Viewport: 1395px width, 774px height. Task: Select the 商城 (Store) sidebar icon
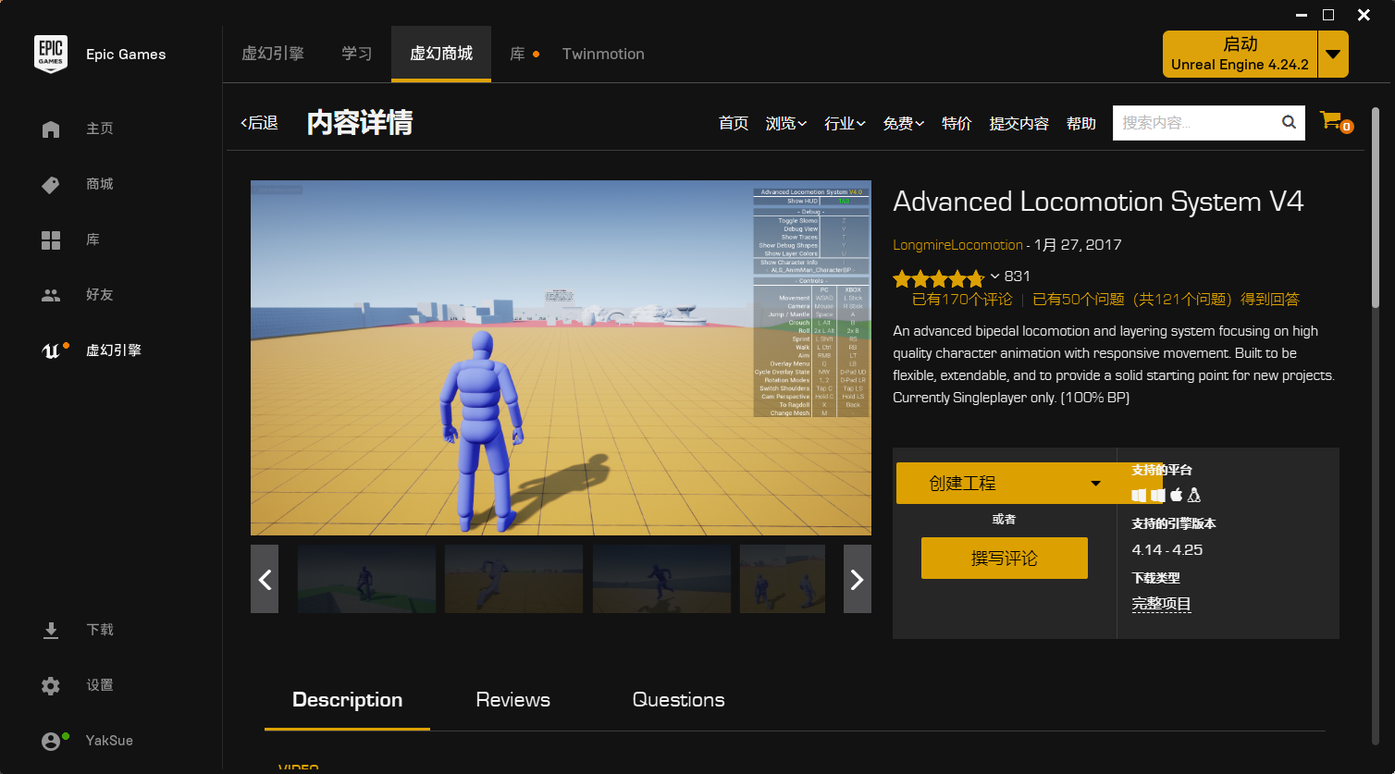pos(51,184)
